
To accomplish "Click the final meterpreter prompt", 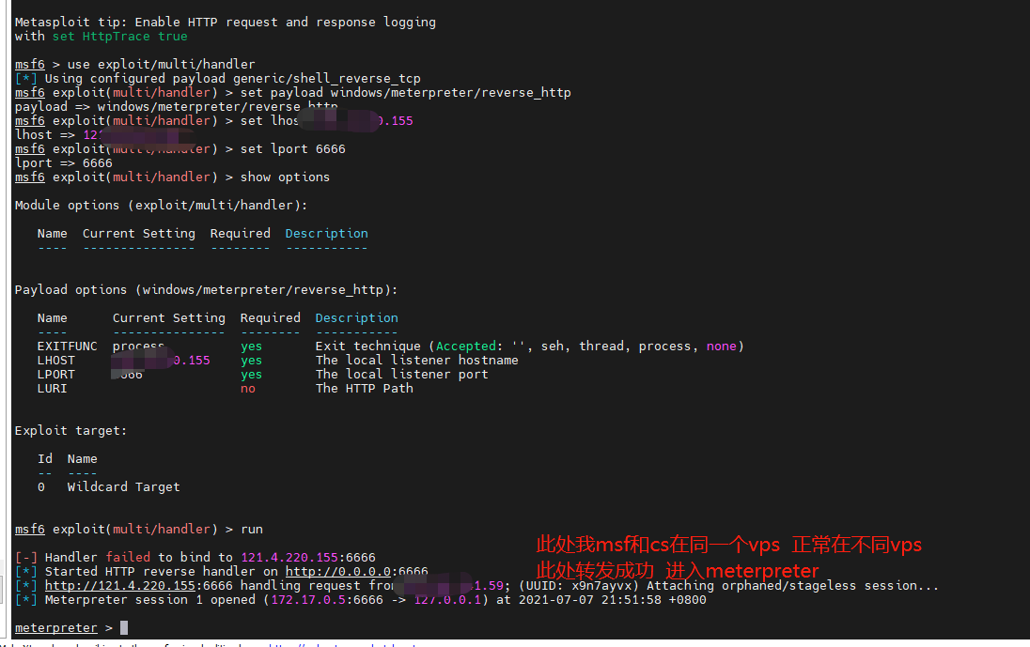I will pyautogui.click(x=55, y=628).
